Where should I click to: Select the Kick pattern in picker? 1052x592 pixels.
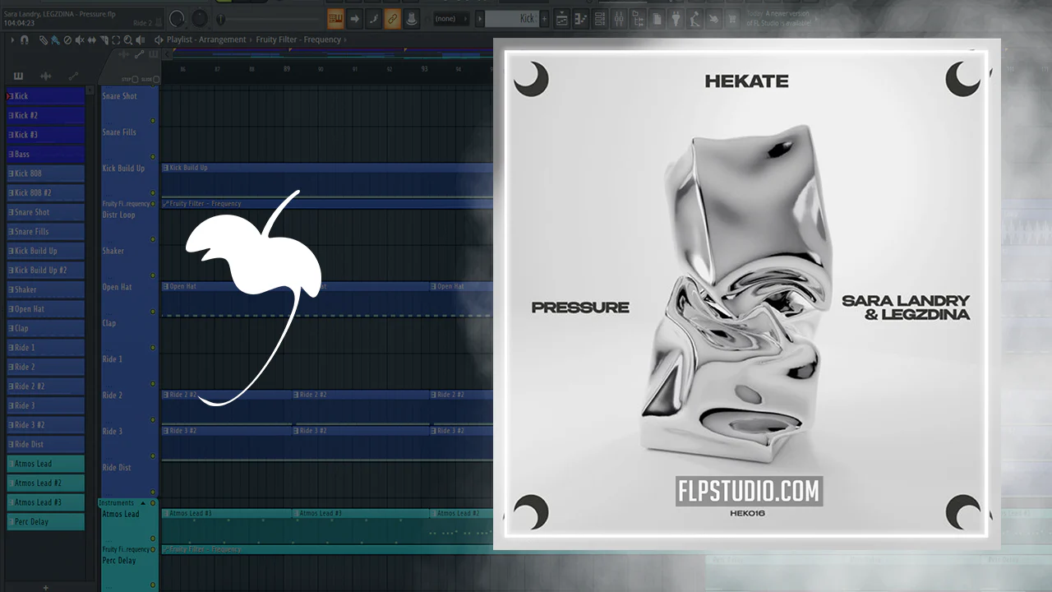coord(45,96)
